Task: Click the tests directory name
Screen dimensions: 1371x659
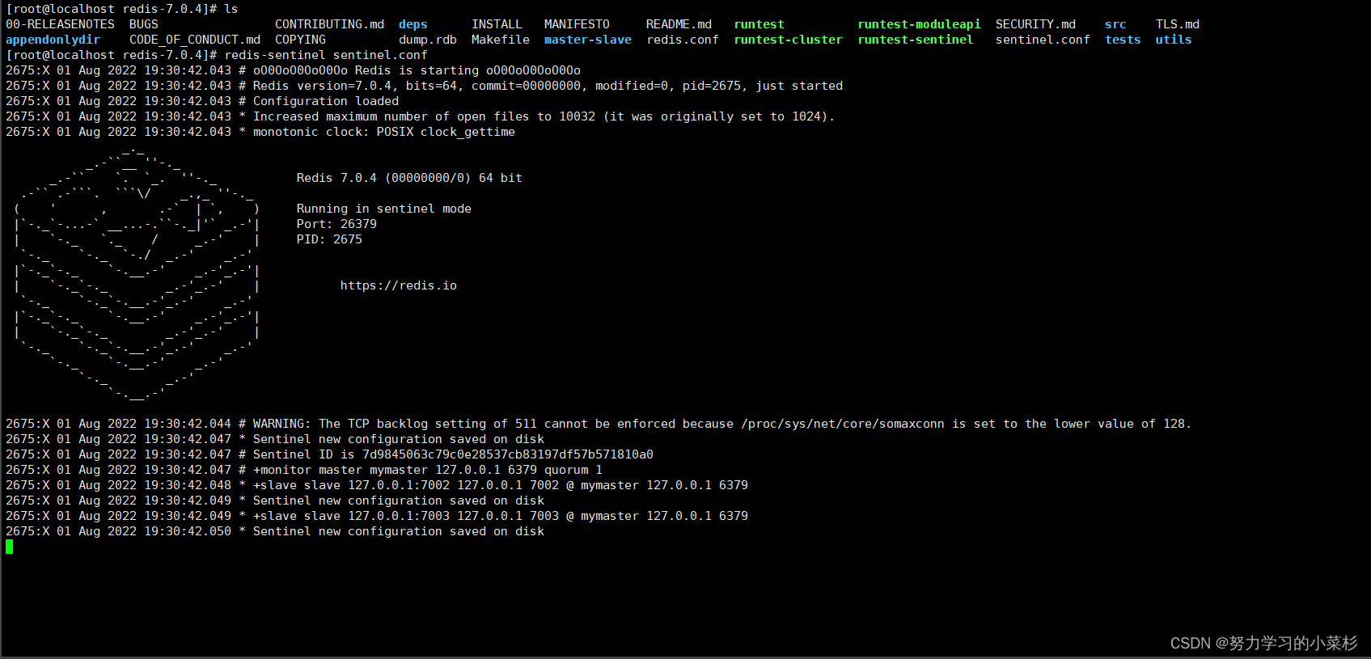Action: [x=1123, y=40]
